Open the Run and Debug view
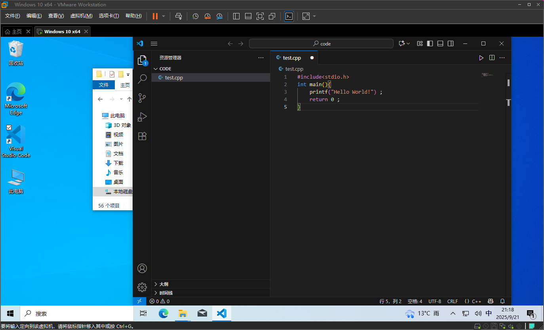 pos(142,117)
